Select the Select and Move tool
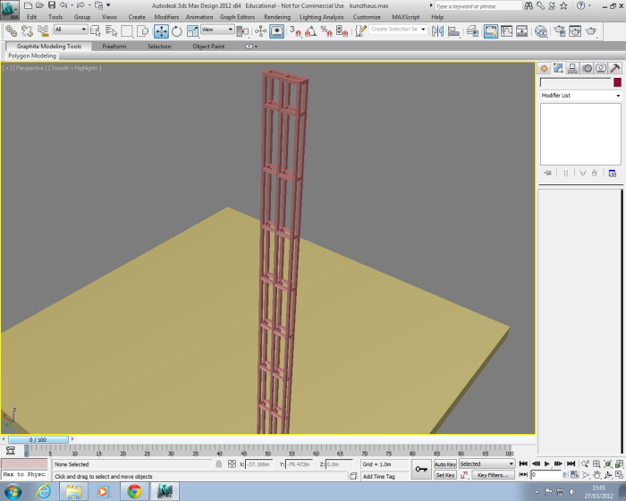 coord(161,30)
